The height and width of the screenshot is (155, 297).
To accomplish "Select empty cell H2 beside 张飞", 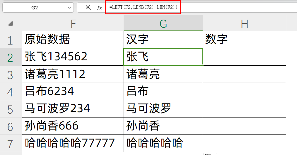I will point(244,57).
